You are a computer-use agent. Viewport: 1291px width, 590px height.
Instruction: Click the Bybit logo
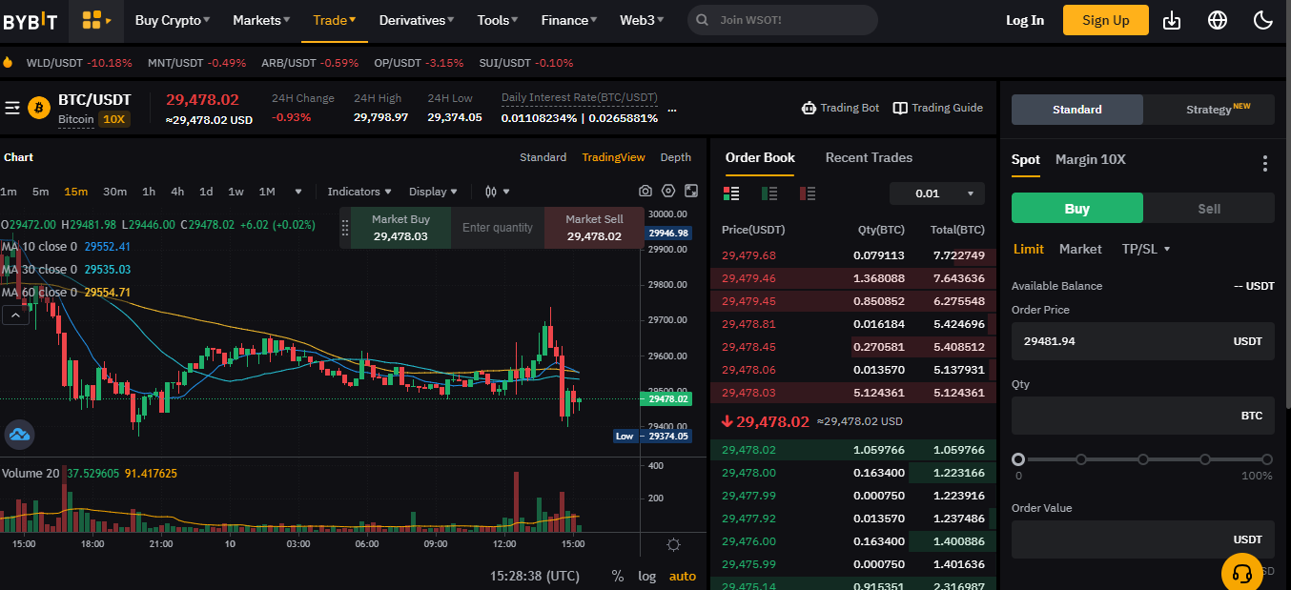tap(30, 21)
